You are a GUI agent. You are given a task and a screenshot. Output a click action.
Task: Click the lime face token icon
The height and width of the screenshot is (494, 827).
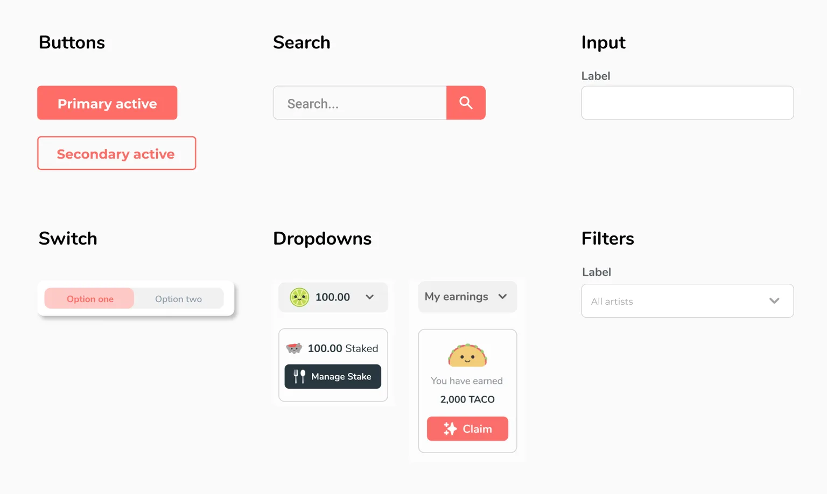click(299, 297)
